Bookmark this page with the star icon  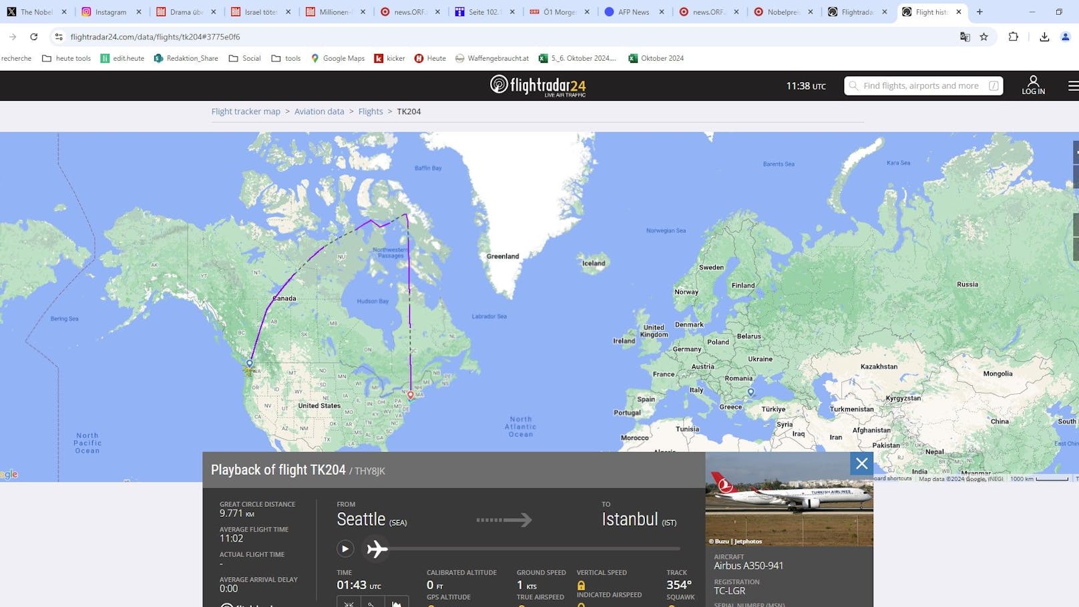[984, 37]
